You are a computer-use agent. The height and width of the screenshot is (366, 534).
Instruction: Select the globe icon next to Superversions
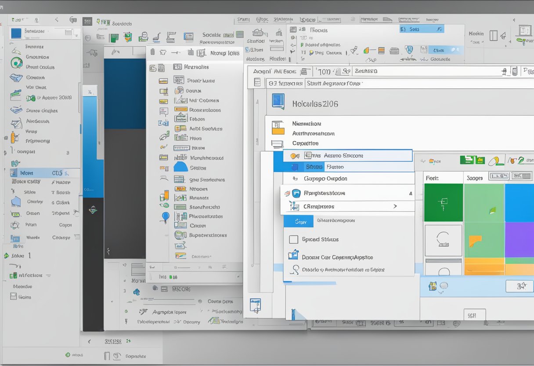pyautogui.click(x=180, y=235)
